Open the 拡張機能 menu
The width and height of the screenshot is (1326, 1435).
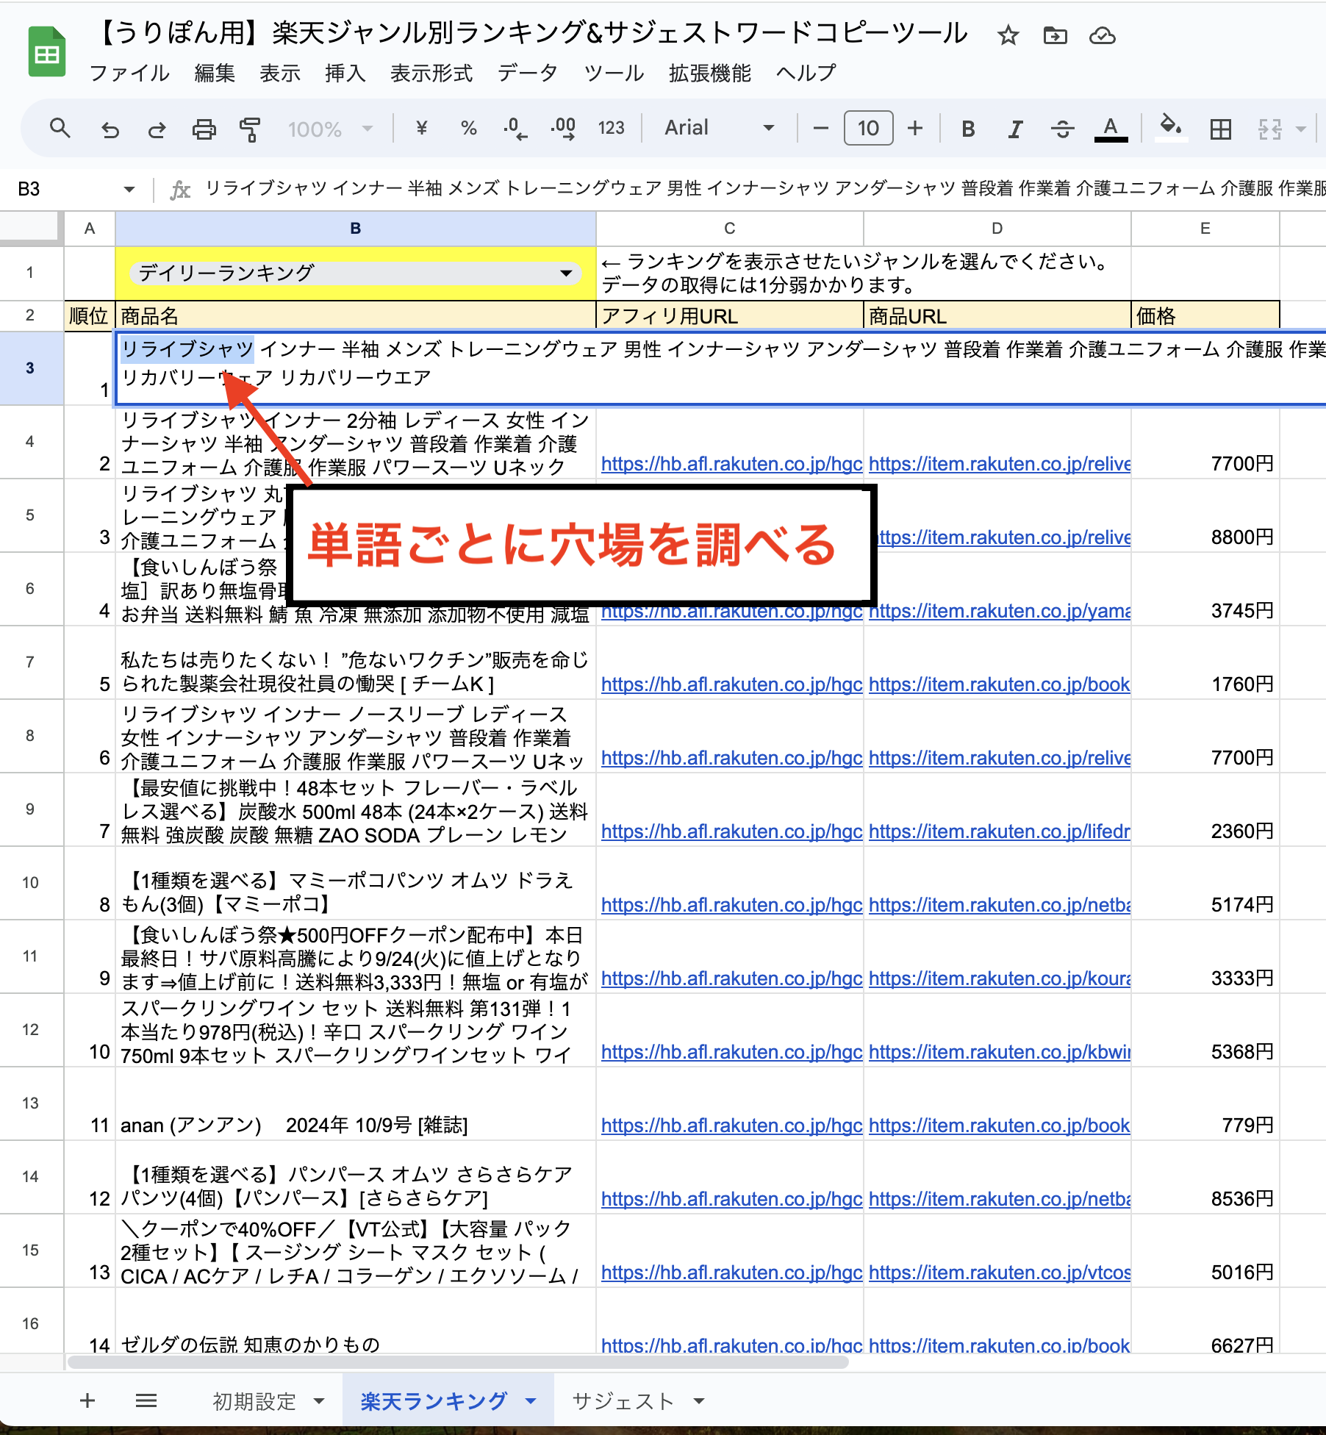[x=709, y=73]
